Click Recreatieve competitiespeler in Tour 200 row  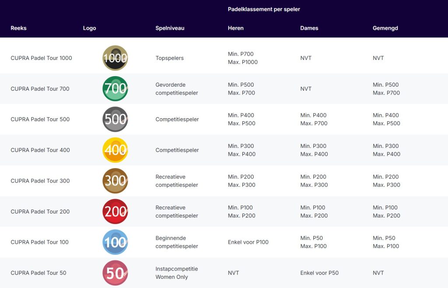coord(177,211)
